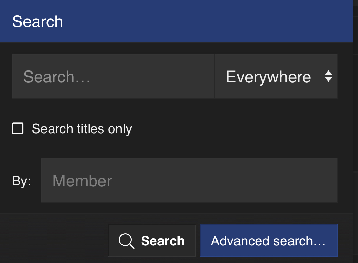Click the word Everywhere in the selector
This screenshot has height=263, width=358.
268,77
